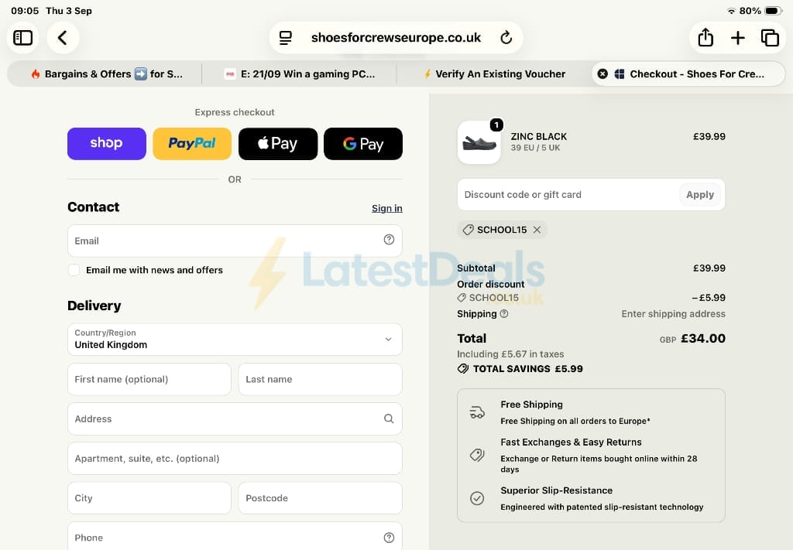This screenshot has width=793, height=550.
Task: Open the share sheet icon
Action: (x=705, y=37)
